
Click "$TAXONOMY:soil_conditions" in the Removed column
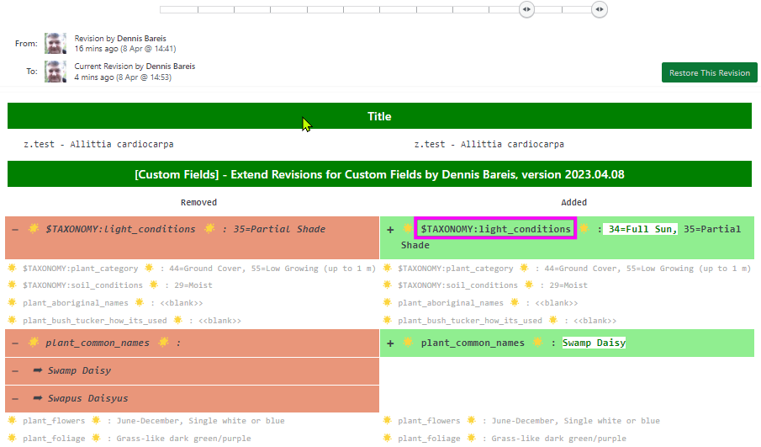[82, 285]
